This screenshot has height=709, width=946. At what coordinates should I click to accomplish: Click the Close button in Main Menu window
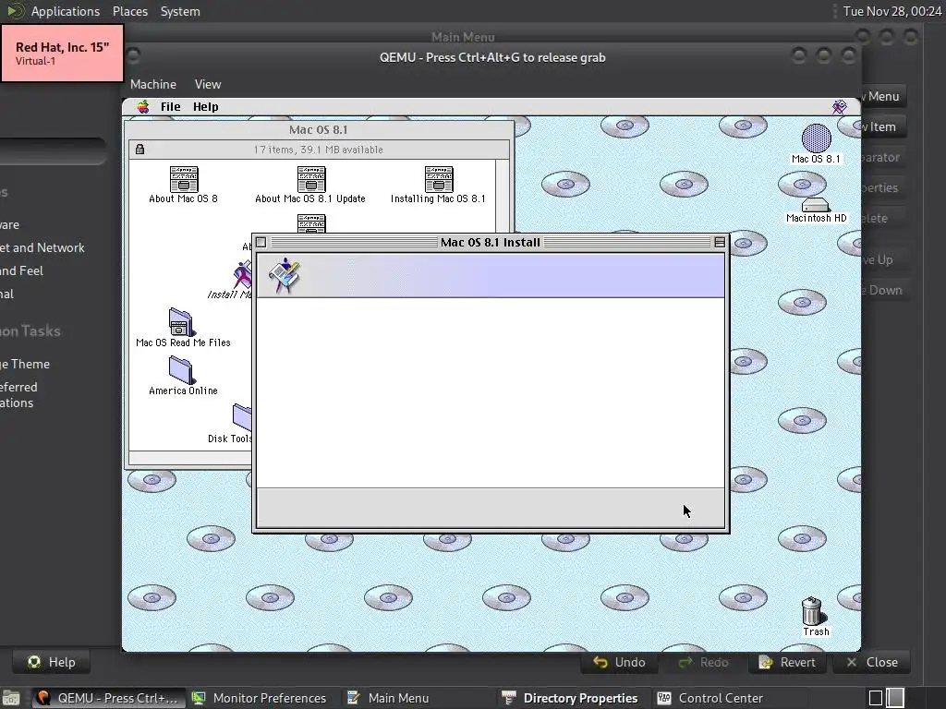pos(872,662)
